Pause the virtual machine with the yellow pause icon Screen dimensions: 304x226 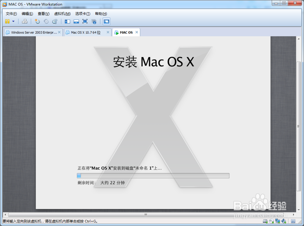point(7,21)
